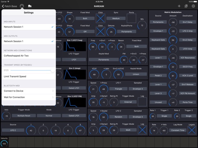The height and width of the screenshot is (148, 198).
Task: Expand Connect to Device option
Action: pyautogui.click(x=29, y=91)
